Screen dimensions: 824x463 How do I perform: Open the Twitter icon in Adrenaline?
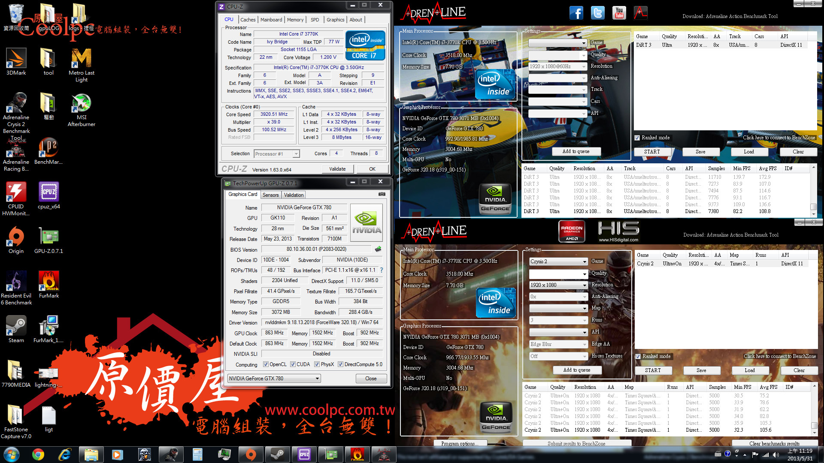click(x=597, y=13)
